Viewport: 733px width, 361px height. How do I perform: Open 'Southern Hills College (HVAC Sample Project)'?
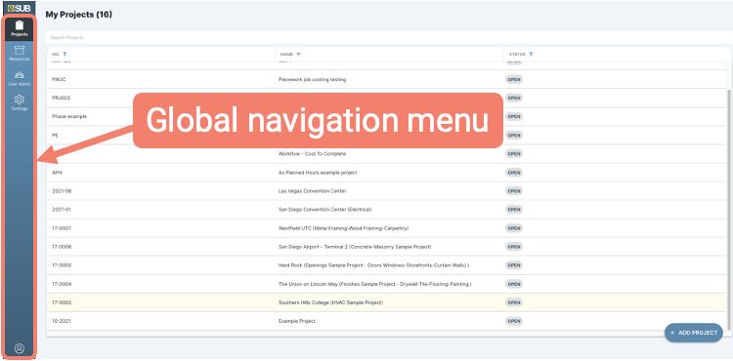coord(330,302)
